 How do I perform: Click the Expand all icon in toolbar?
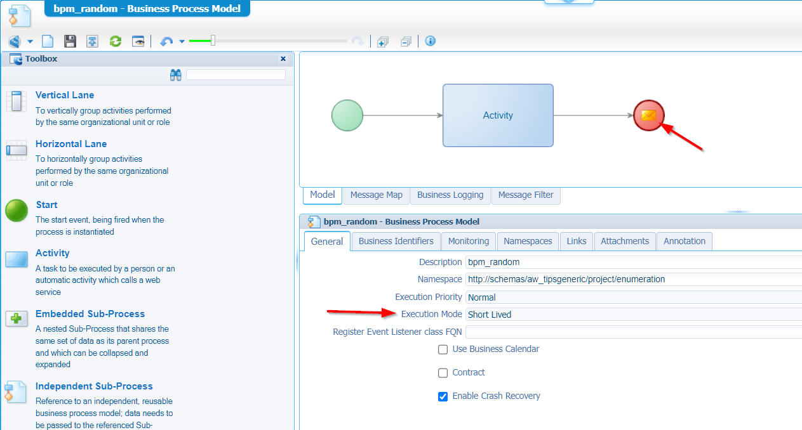[382, 41]
